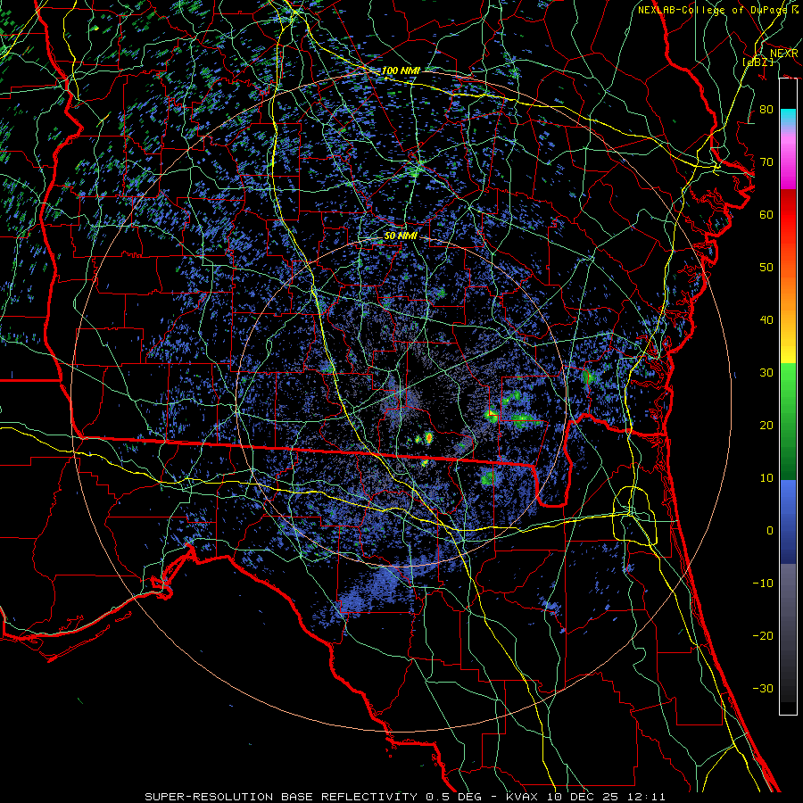Click the 80 value on the dBZ scale

point(766,110)
